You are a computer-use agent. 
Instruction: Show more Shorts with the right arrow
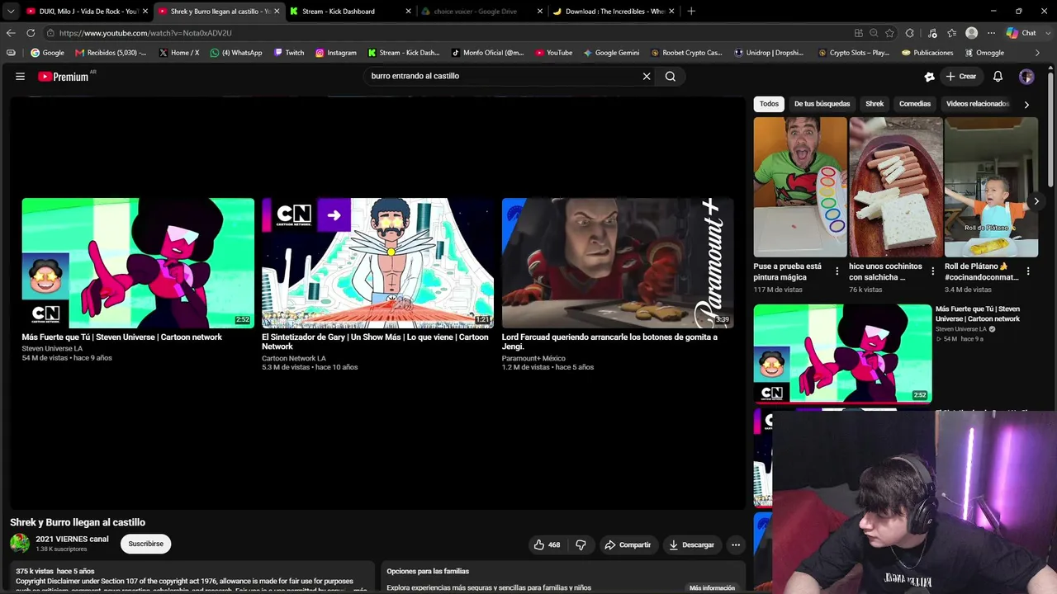[x=1036, y=201]
